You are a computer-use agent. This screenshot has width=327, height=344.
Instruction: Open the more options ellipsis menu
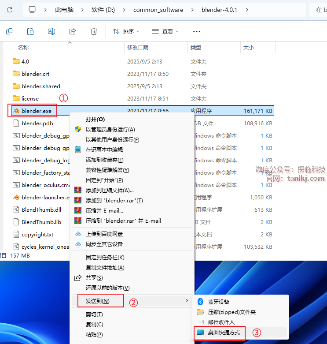197,32
